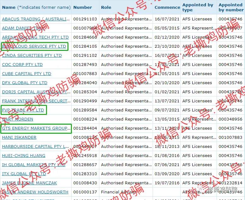
Task: Sort by Appointed by type header
Action: pos(198,7)
